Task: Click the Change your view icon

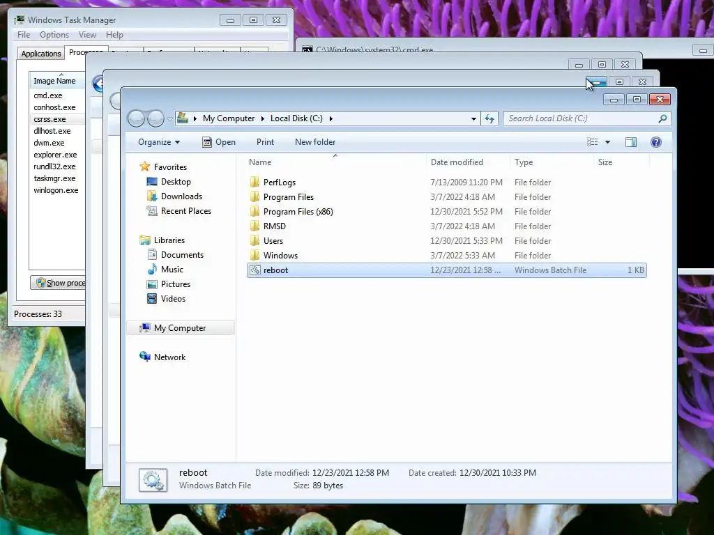Action: [x=593, y=142]
